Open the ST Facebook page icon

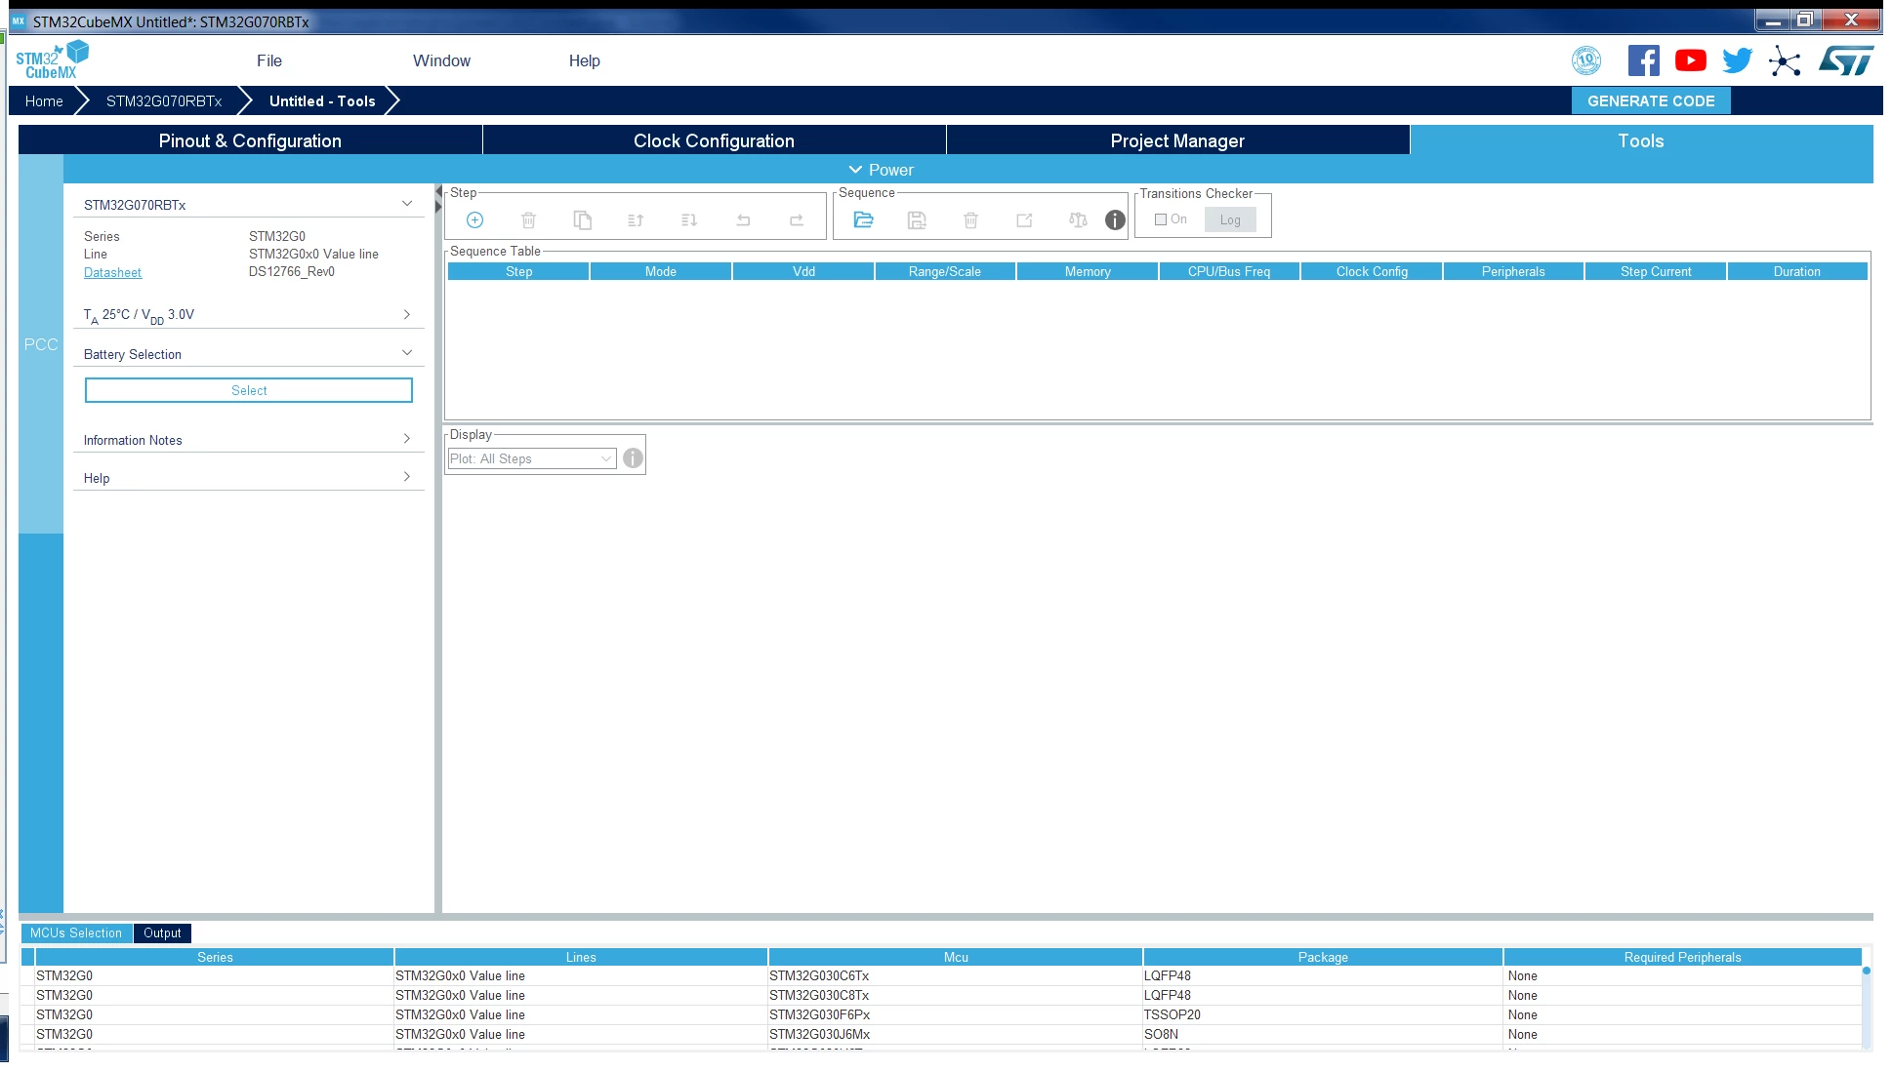1643,60
